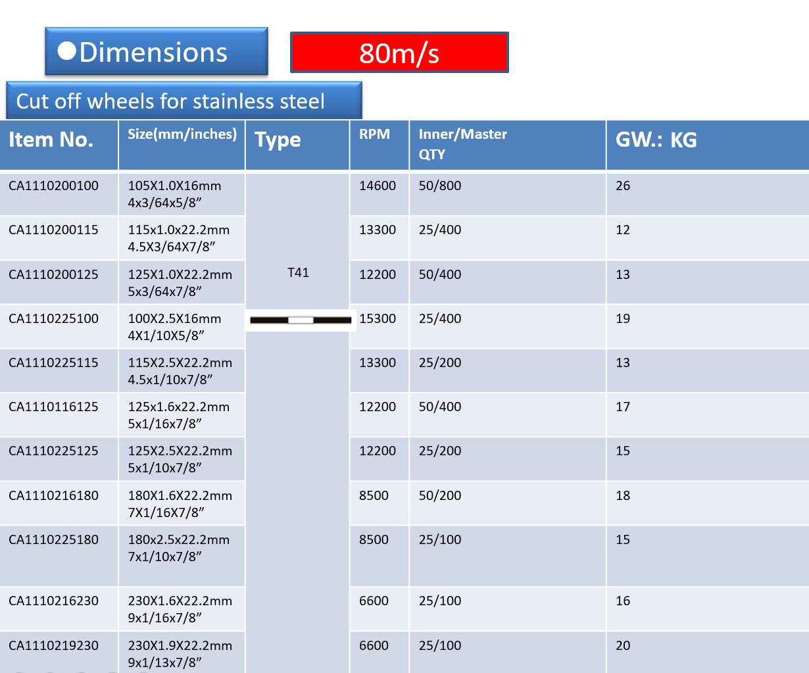The height and width of the screenshot is (673, 809).
Task: Click item number CA1110216180
Action: [x=53, y=496]
